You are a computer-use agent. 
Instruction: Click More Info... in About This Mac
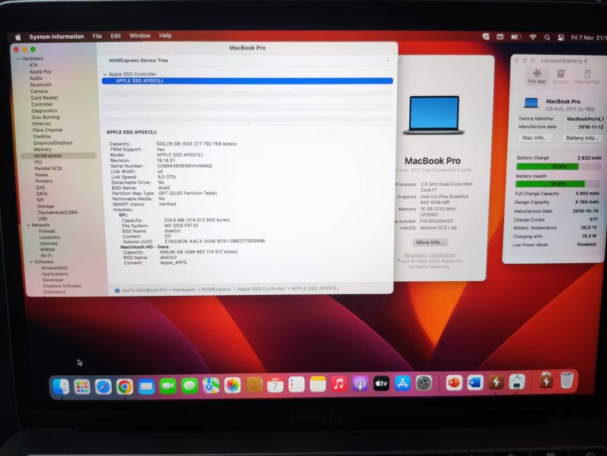pos(429,242)
